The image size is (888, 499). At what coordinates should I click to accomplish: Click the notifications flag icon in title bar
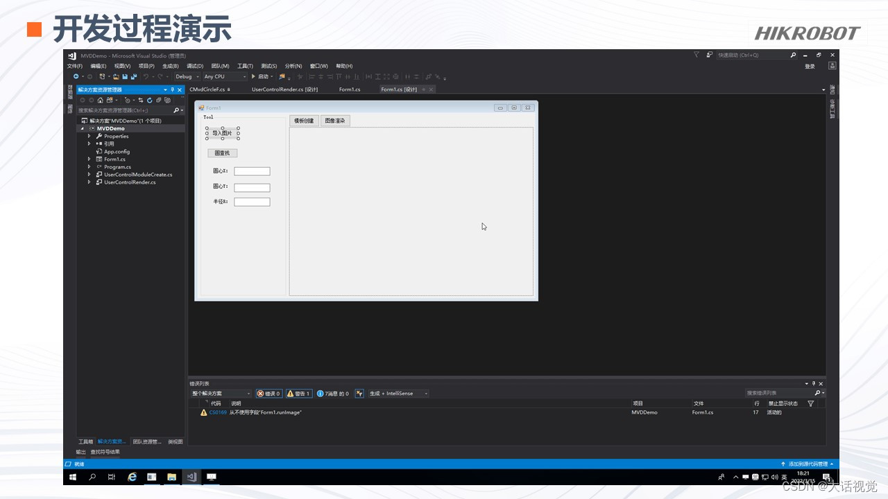tap(697, 55)
